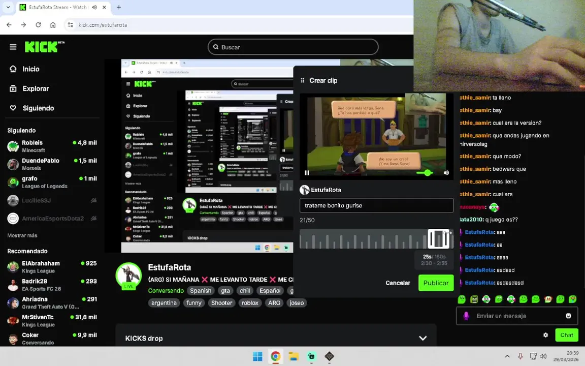Click the Enviar un mensaje chat input

(517, 316)
